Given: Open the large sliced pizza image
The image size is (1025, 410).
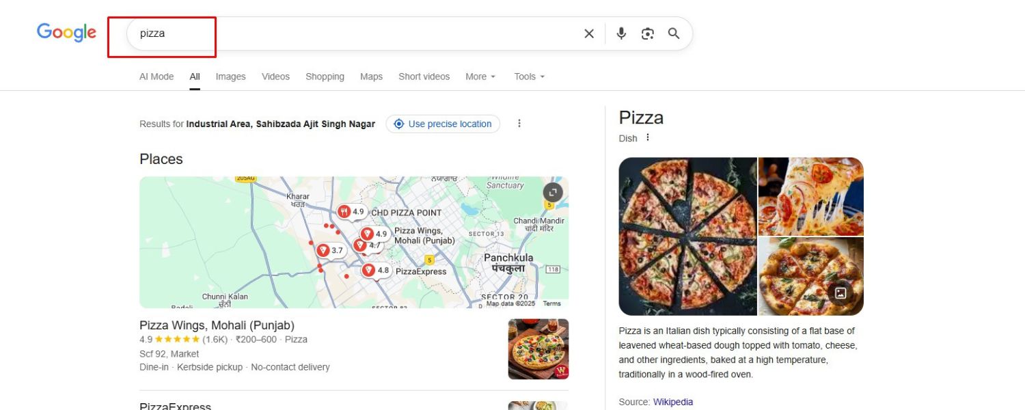Looking at the screenshot, I should (x=687, y=236).
